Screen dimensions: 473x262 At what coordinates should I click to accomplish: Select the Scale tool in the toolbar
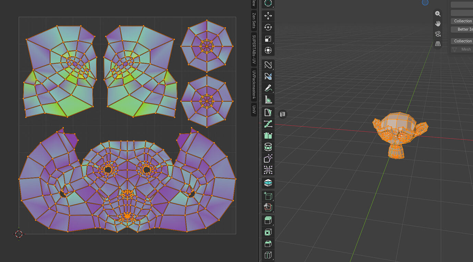tap(268, 39)
